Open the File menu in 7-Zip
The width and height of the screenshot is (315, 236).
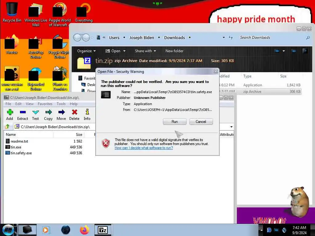click(x=8, y=104)
